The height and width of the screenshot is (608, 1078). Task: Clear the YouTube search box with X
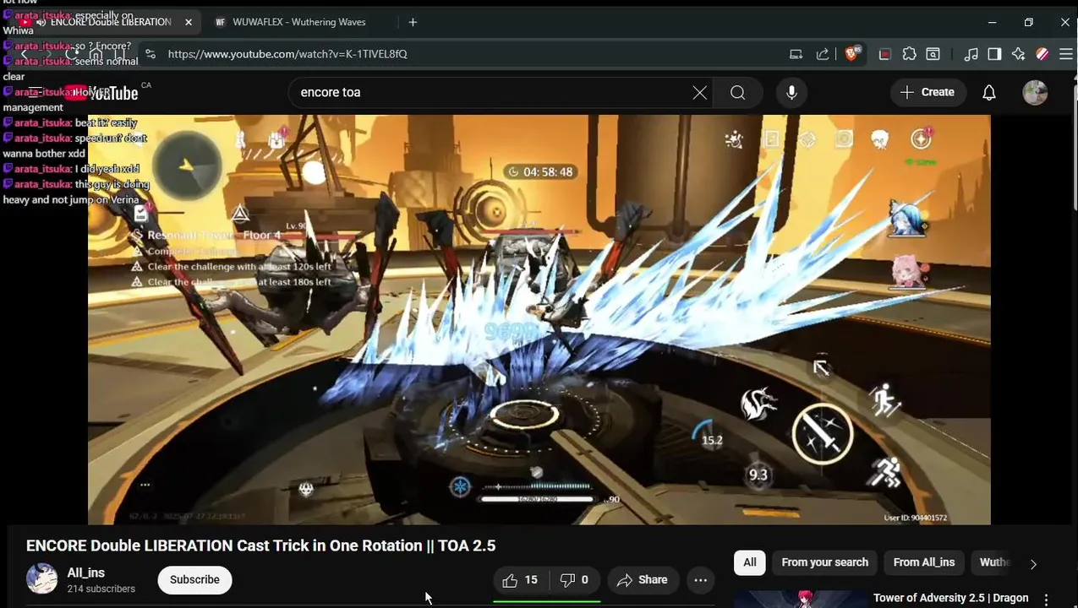click(x=699, y=93)
